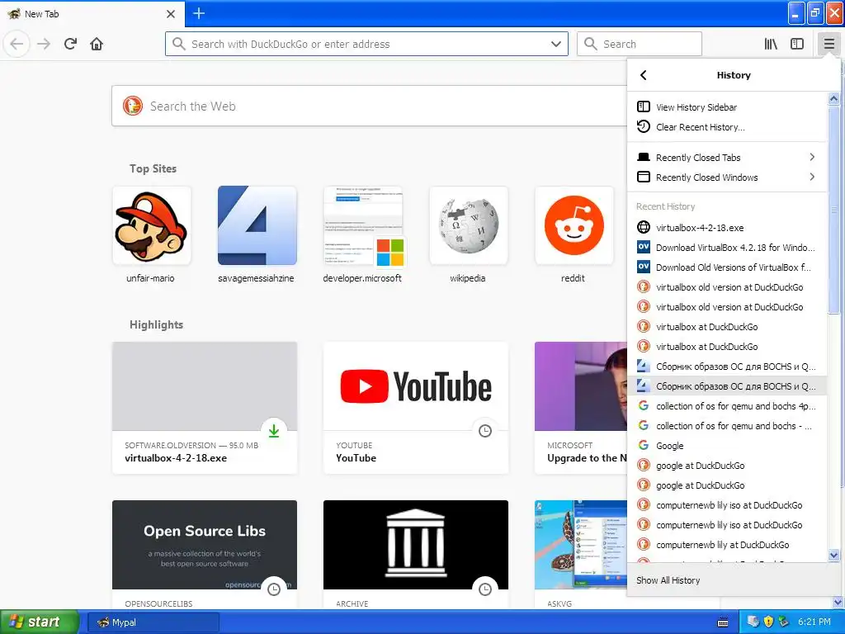Open first 'google at DuckDuckGo' entry
Image resolution: width=845 pixels, height=634 pixels.
[x=727, y=466]
